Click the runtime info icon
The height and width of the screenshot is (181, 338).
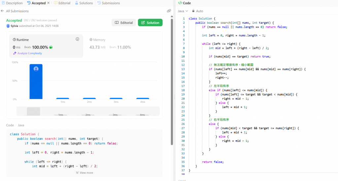(x=77, y=39)
